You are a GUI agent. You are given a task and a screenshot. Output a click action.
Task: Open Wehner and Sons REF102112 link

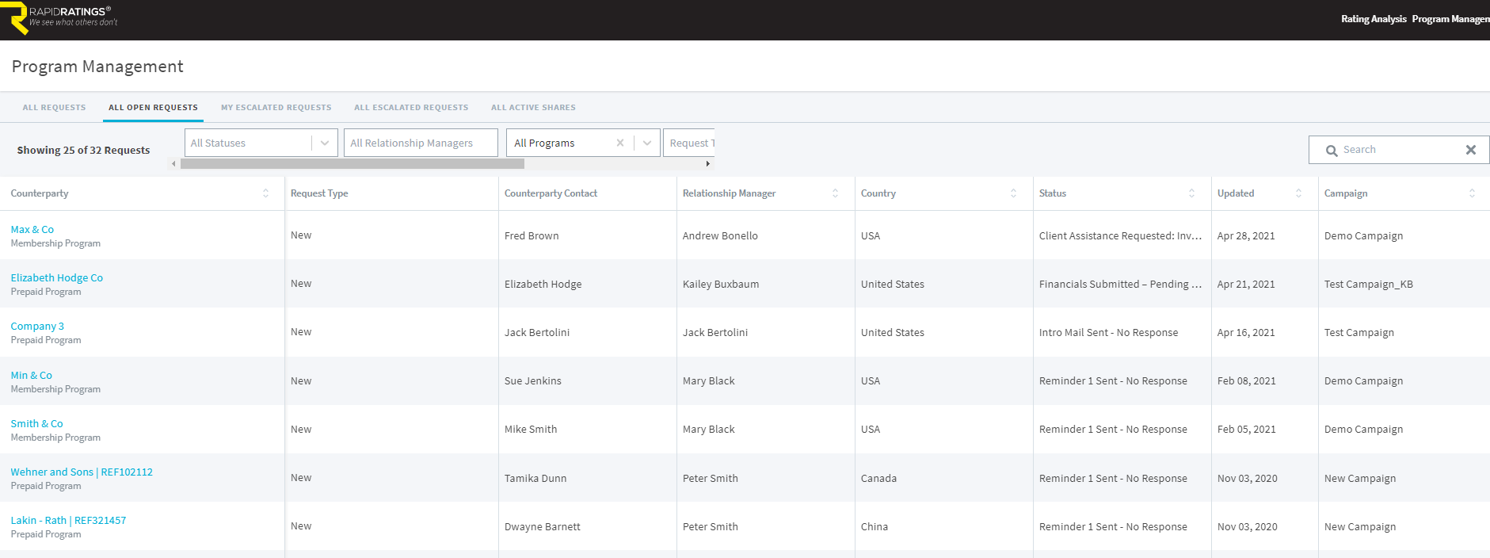pyautogui.click(x=82, y=472)
